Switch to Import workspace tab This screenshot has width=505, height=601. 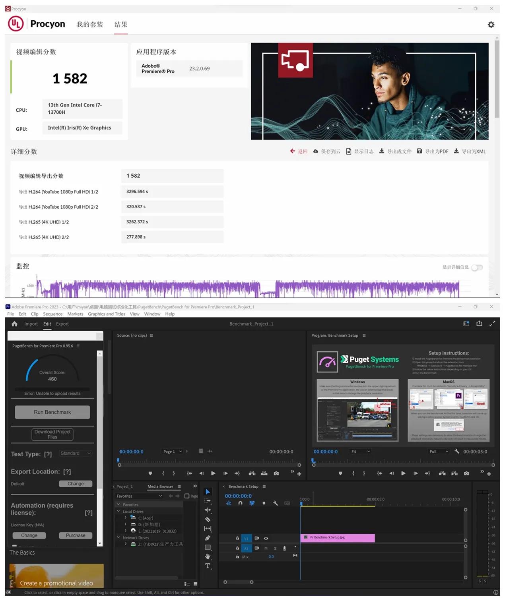point(31,324)
